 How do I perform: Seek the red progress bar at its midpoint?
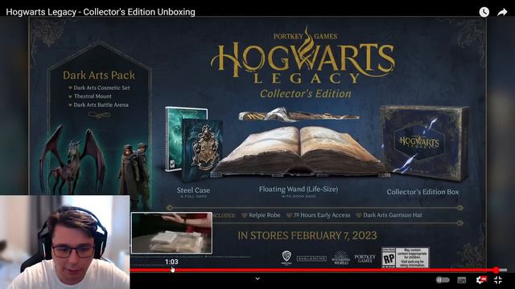[x=313, y=271]
